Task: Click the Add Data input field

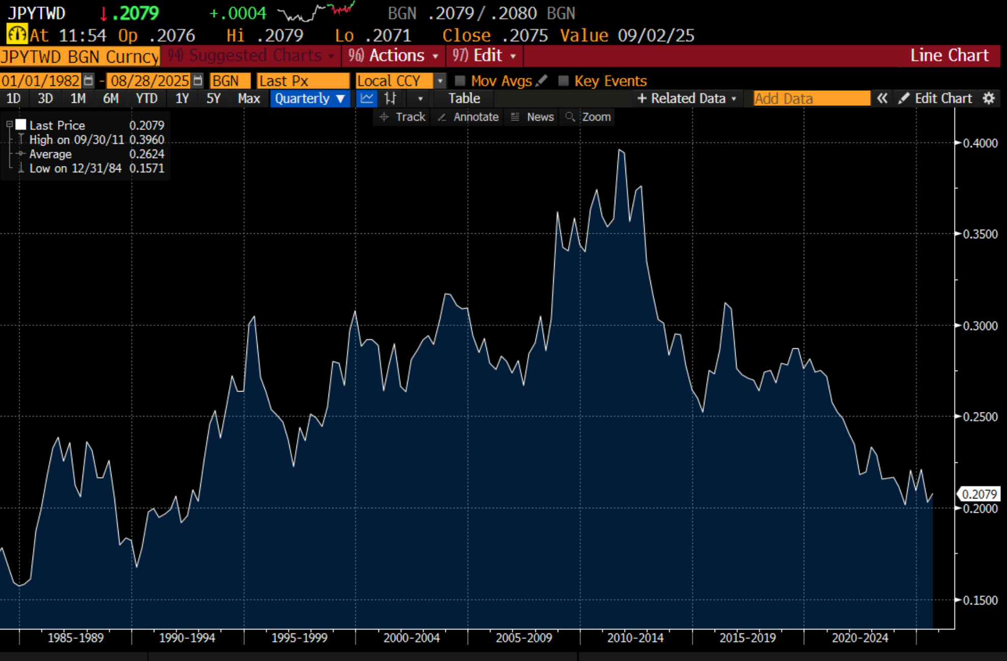Action: pyautogui.click(x=811, y=98)
